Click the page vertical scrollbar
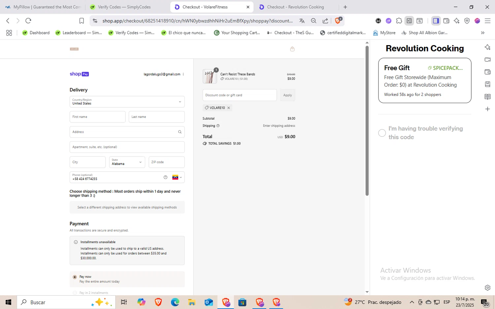 pyautogui.click(x=367, y=120)
